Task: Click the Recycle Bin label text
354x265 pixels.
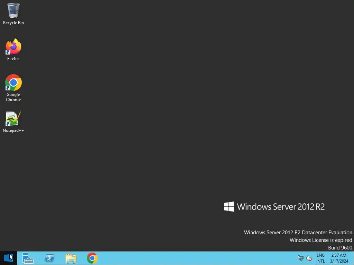Action: tap(13, 23)
